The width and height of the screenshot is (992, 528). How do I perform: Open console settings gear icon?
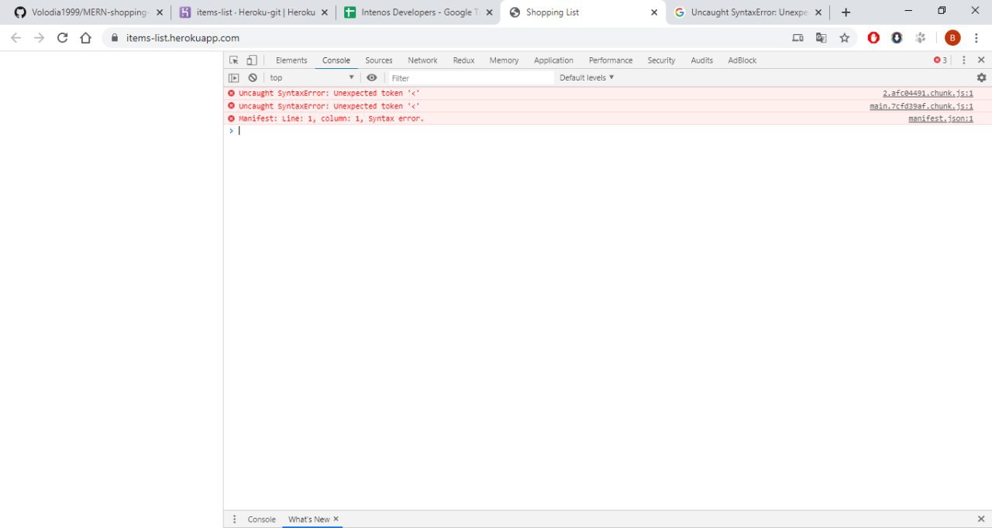981,77
